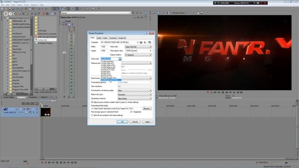Open the Field order dropdown
The height and width of the screenshot is (168, 299).
point(138,47)
